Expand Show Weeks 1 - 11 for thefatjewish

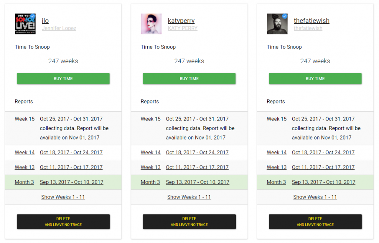315,197
